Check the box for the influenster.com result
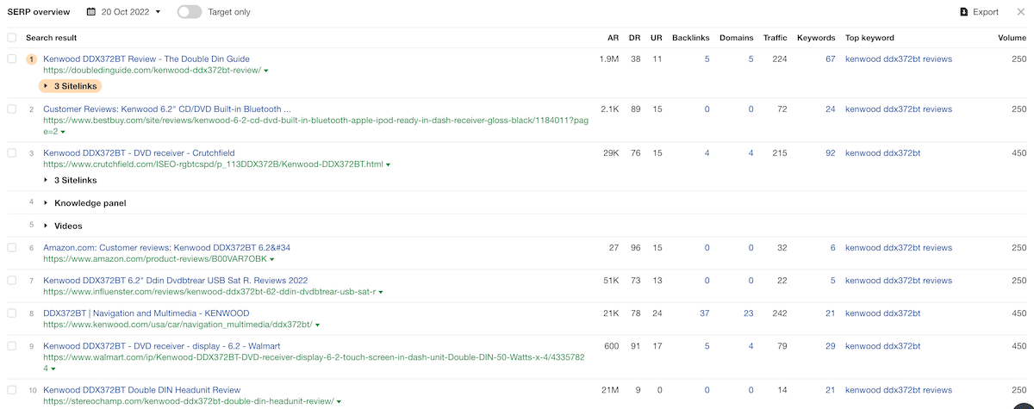 click(12, 281)
